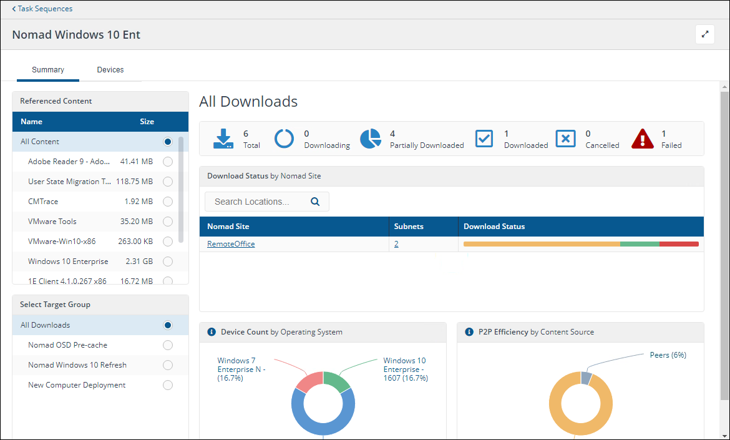Click info icon beside Device Count
730x440 pixels.
(x=212, y=332)
